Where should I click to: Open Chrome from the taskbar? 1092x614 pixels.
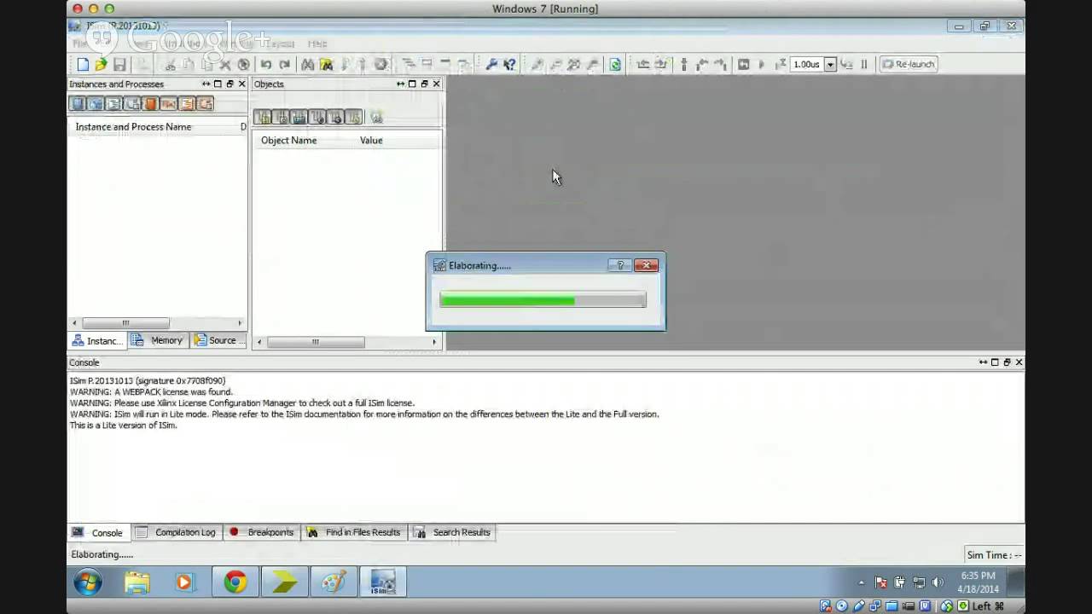(235, 582)
